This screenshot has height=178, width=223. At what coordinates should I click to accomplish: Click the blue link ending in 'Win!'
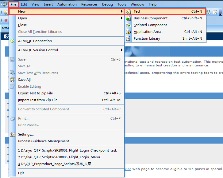click(128, 169)
